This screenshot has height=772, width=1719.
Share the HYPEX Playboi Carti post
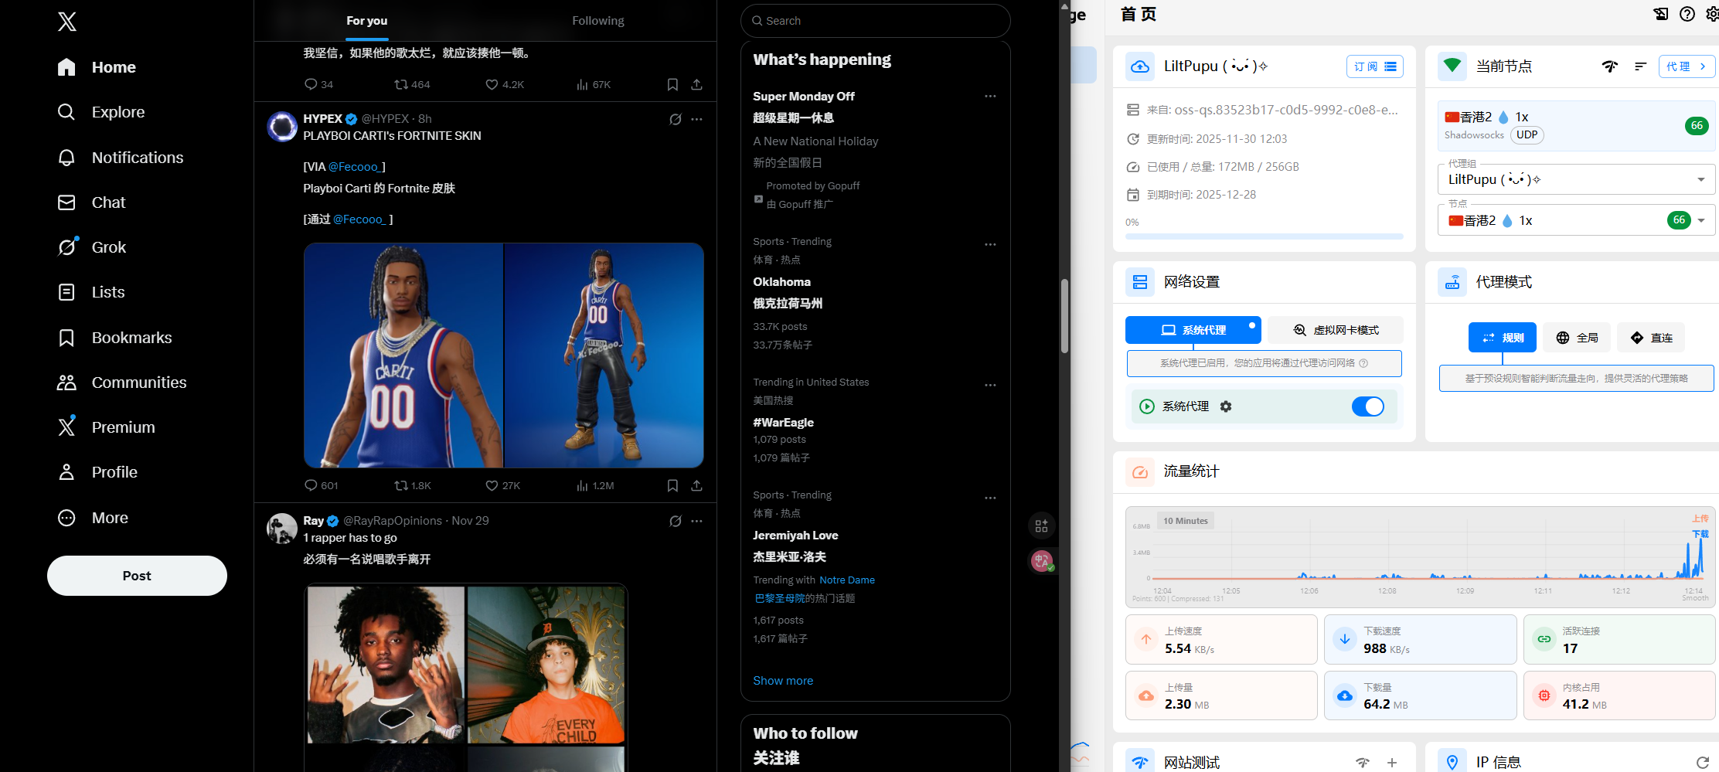(696, 485)
